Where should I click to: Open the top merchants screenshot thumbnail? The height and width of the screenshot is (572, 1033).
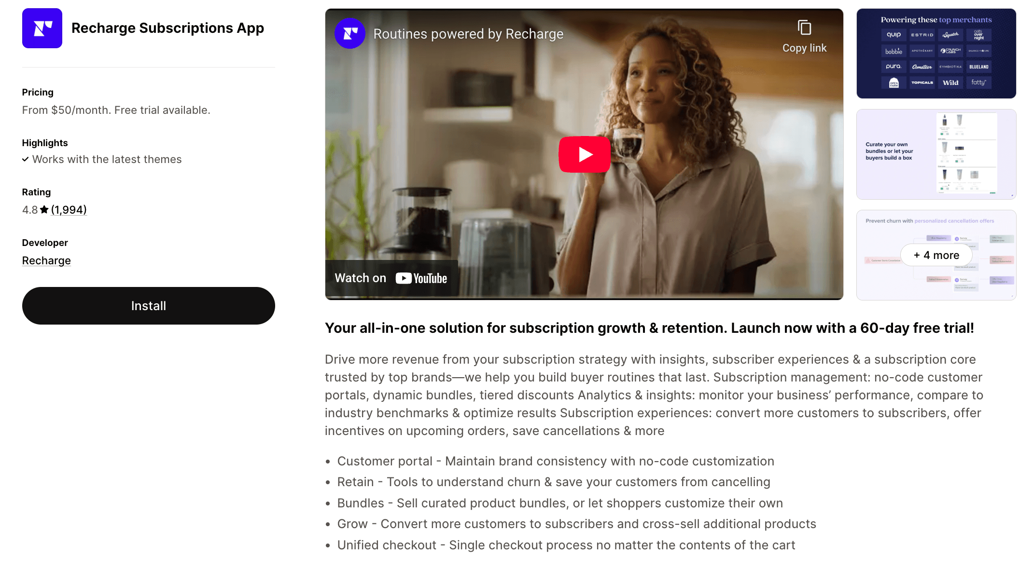(936, 54)
